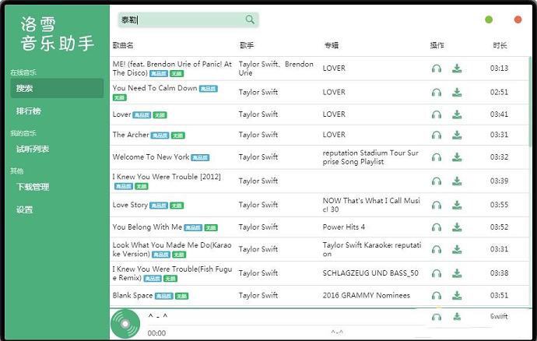The image size is (537, 341).
Task: Play the ME! song with headphone icon
Action: (437, 69)
